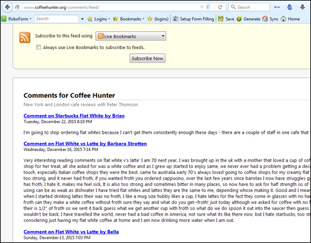Click the Subscribe Now button
This screenshot has height=243, width=311.
[147, 58]
